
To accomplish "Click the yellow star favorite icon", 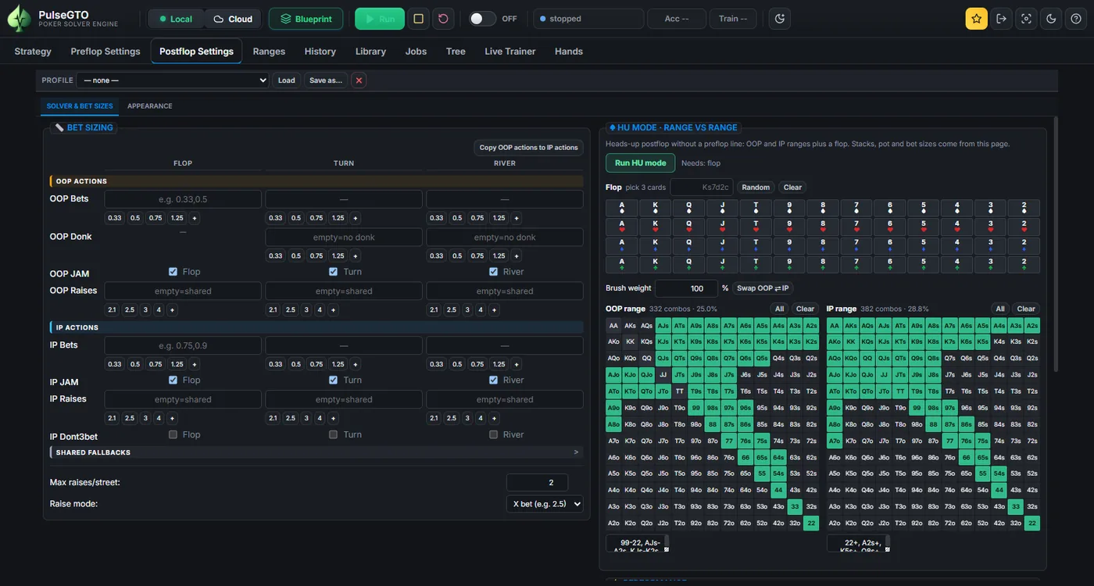I will point(976,19).
